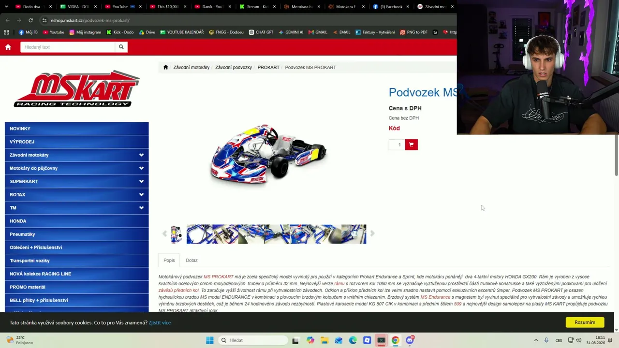Open the Transportní vozíky menu item

pyautogui.click(x=77, y=261)
